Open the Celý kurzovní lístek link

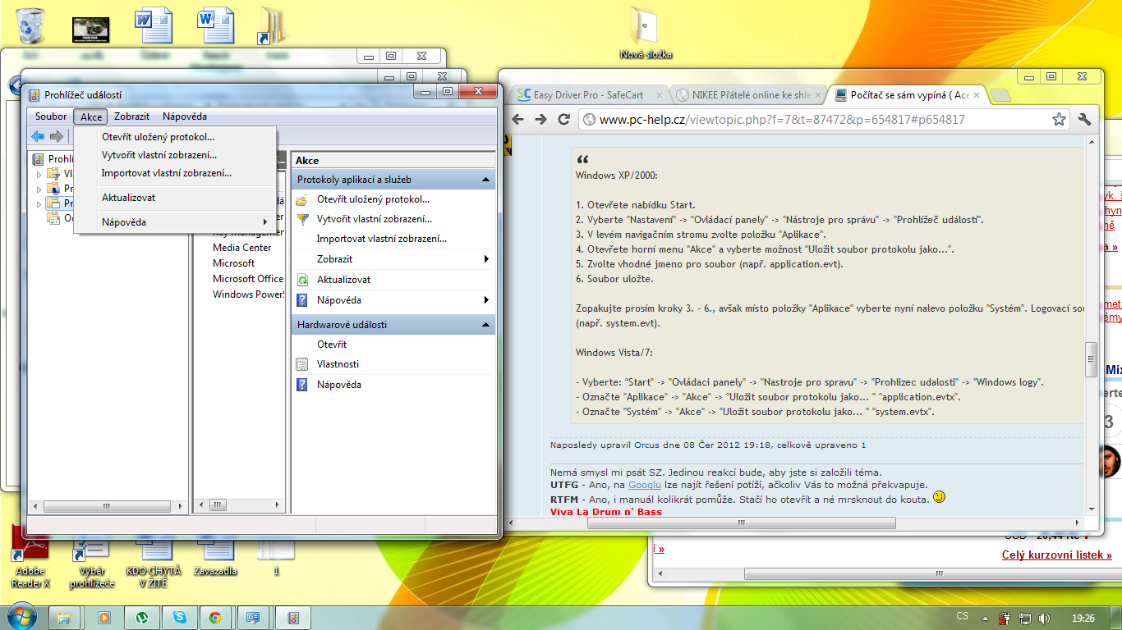point(1056,555)
